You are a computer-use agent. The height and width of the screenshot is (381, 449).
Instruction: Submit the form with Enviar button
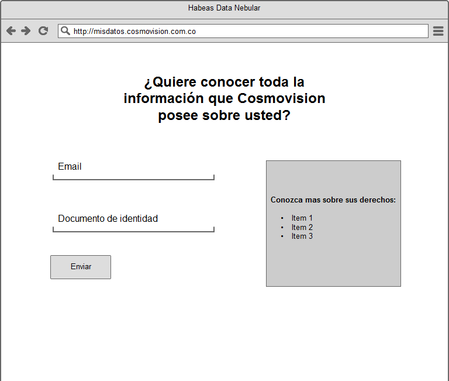click(x=81, y=267)
